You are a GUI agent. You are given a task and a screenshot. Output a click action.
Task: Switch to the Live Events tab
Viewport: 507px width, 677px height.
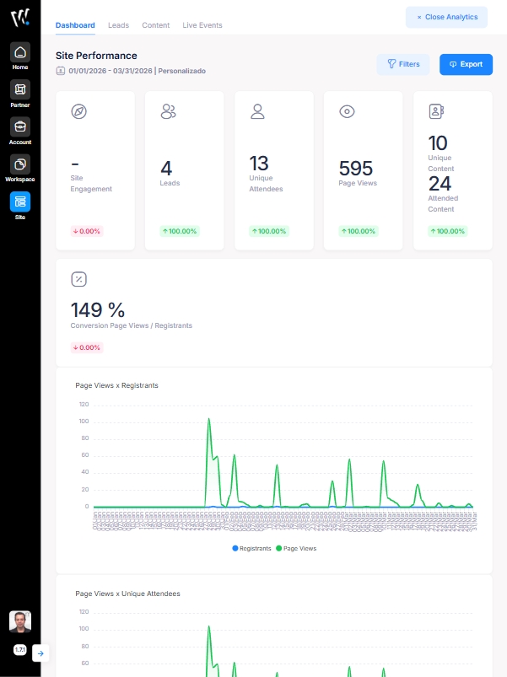(202, 25)
